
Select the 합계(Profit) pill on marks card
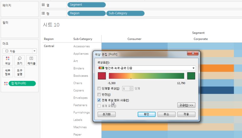pos(22,84)
